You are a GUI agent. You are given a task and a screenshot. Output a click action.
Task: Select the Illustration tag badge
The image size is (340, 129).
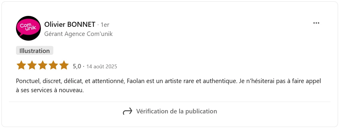[x=35, y=51]
